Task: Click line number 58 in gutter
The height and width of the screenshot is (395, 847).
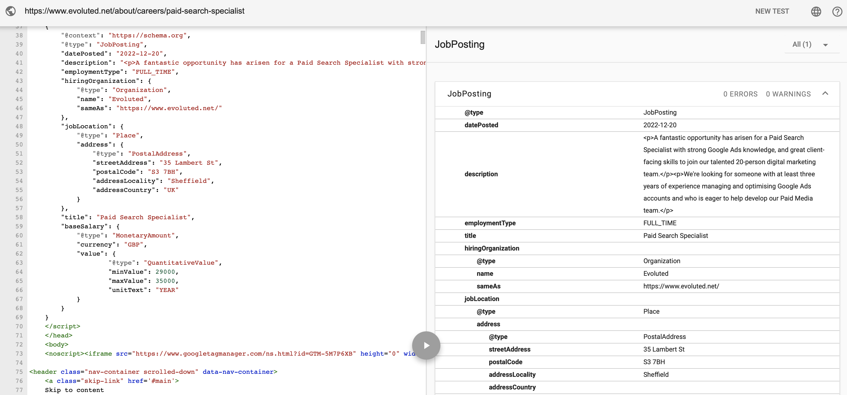Action: point(19,217)
